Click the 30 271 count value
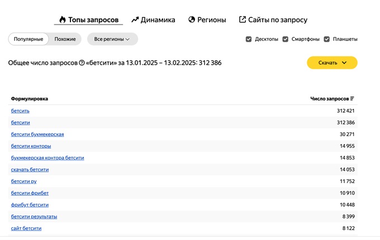Image resolution: width=380 pixels, height=240 pixels. (x=347, y=135)
